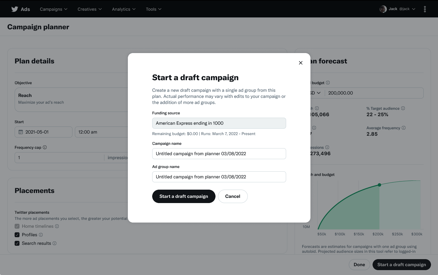The height and width of the screenshot is (275, 438).
Task: Edit the Ad group name field
Action: pyautogui.click(x=219, y=177)
